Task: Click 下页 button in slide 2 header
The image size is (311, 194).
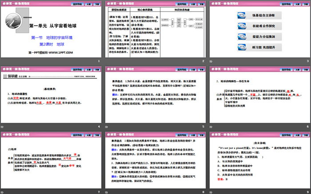Action: coord(202,4)
